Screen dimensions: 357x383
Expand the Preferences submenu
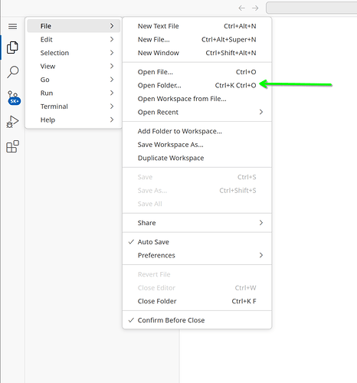197,255
